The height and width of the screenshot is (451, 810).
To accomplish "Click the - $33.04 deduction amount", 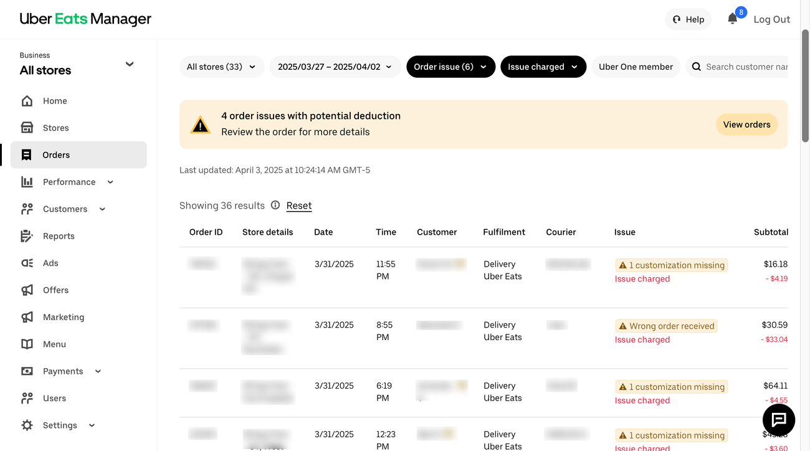I will tap(774, 339).
